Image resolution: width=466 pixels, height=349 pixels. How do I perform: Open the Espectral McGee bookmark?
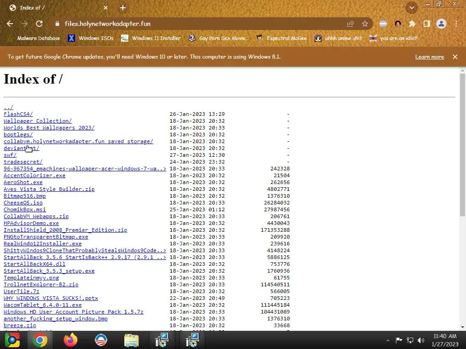click(x=281, y=38)
